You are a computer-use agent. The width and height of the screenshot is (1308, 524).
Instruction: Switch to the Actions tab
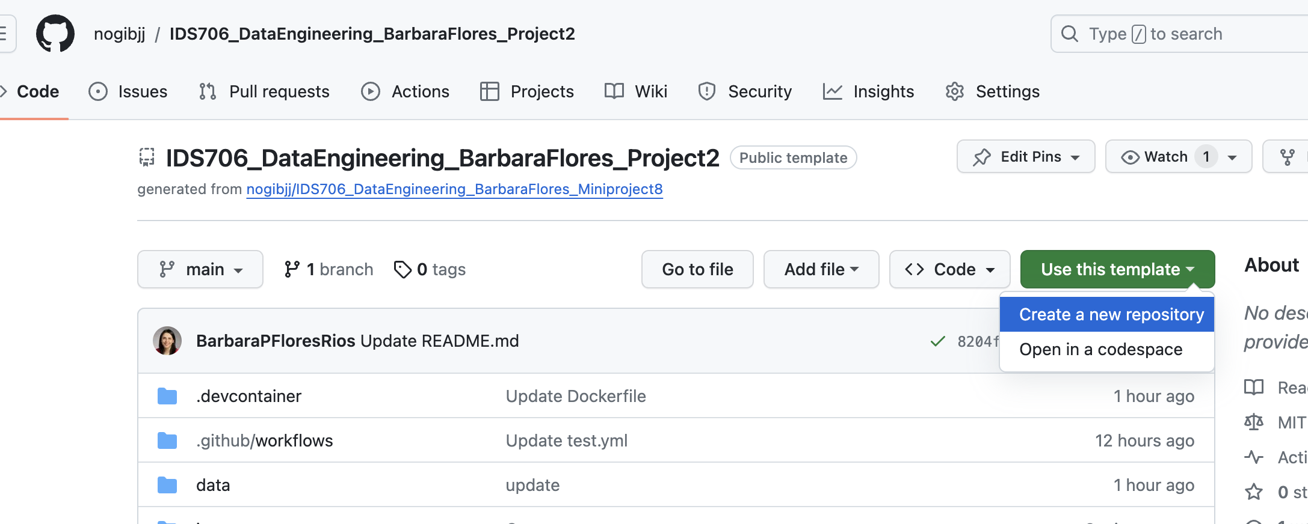click(x=405, y=91)
